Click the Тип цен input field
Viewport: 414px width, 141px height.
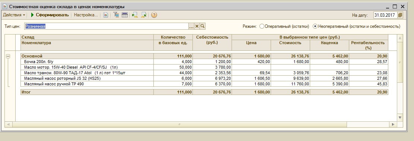[106, 26]
